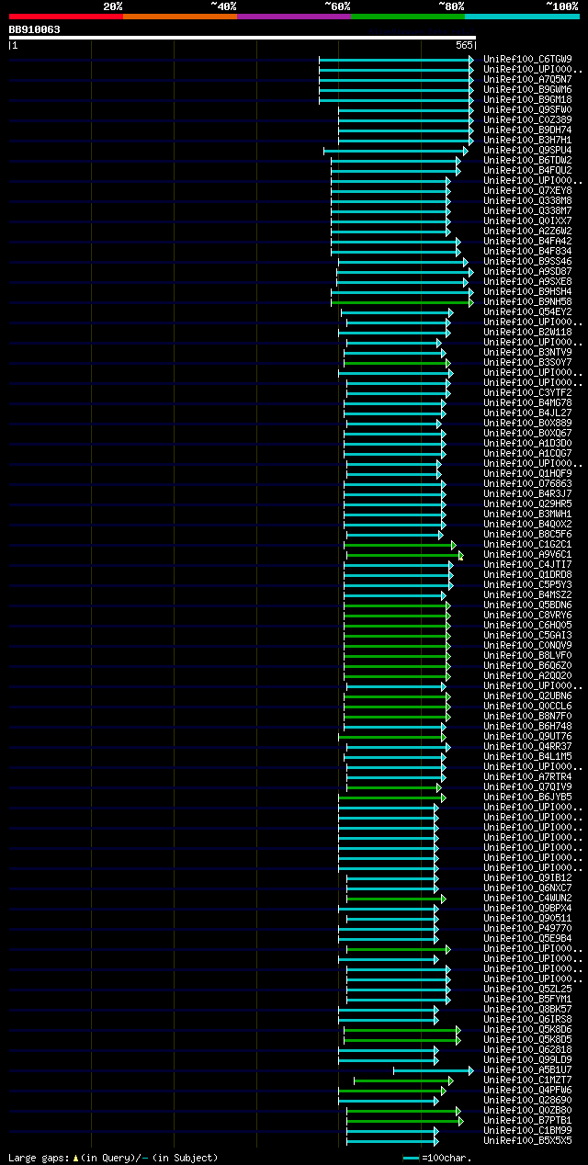Open hit label UniRef100_B9GWM6
The height and width of the screenshot is (1165, 588).
pos(527,89)
